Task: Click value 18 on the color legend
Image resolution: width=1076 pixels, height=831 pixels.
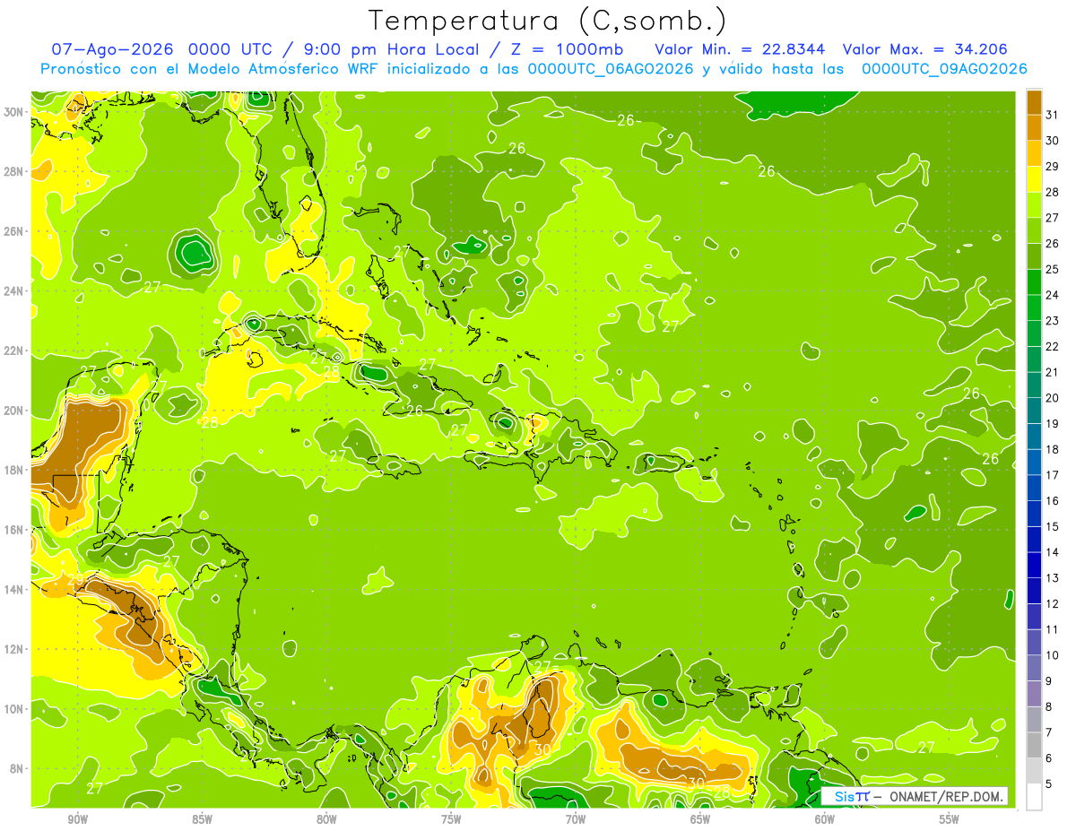Action: (x=1053, y=449)
